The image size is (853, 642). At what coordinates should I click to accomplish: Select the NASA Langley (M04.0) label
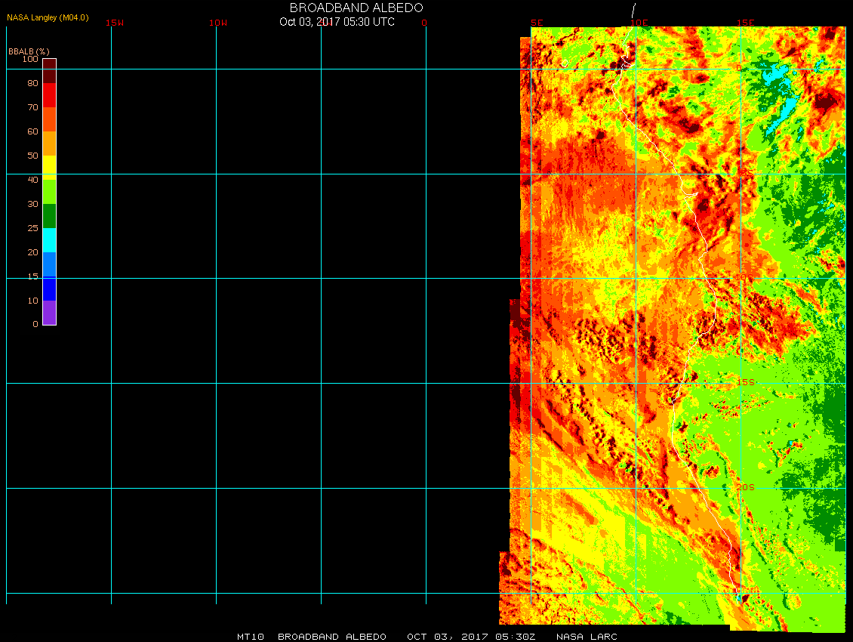pos(48,17)
